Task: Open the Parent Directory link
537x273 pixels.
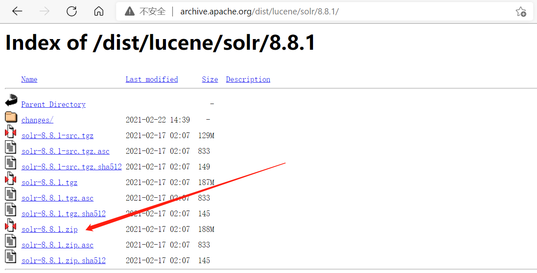Action: coord(54,104)
